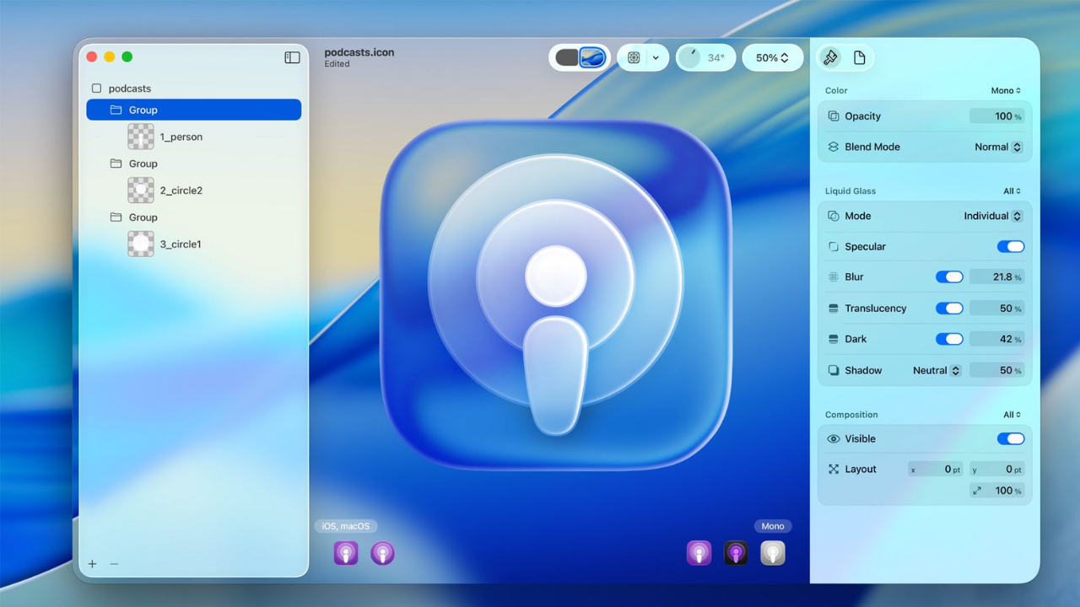Click the Shadow property icon
The height and width of the screenshot is (607, 1080).
point(834,370)
